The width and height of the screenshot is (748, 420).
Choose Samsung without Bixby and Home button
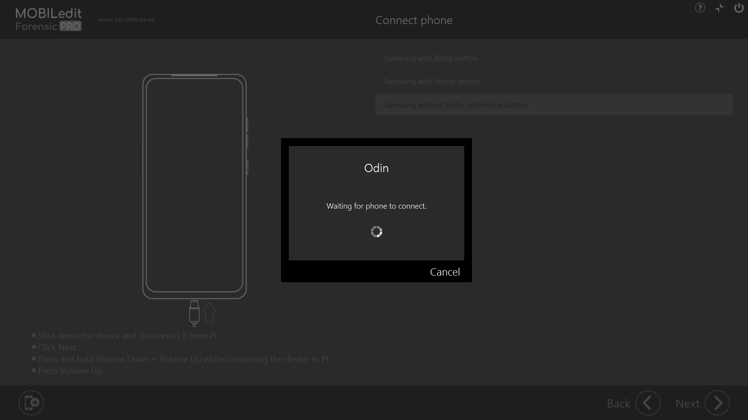click(x=456, y=105)
